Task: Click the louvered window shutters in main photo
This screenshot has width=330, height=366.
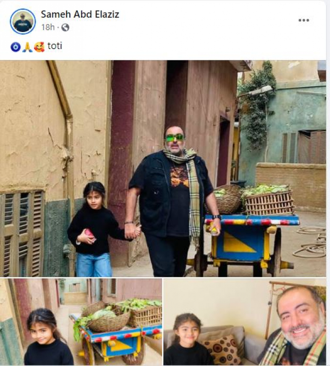Action: pyautogui.click(x=22, y=233)
